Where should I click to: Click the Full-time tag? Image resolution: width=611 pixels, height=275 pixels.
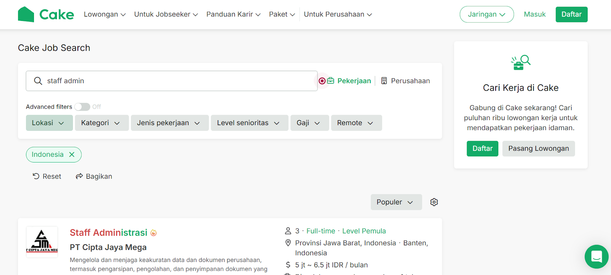321,231
